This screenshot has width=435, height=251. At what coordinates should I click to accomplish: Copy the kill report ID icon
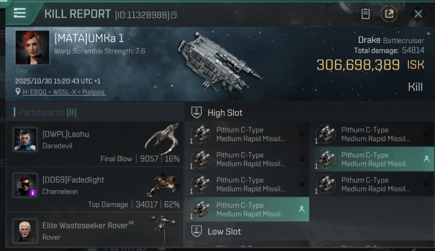coord(174,15)
